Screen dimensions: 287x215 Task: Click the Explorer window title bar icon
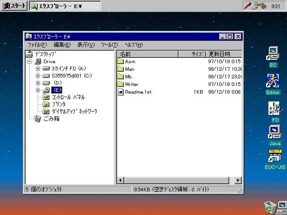pyautogui.click(x=29, y=37)
